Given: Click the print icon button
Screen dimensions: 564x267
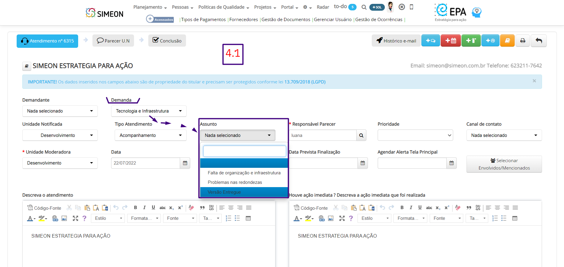Looking at the screenshot, I should pos(523,41).
